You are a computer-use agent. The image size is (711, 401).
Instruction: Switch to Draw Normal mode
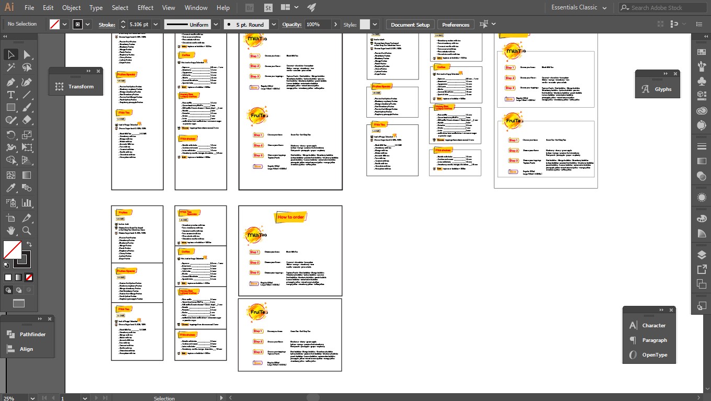pyautogui.click(x=8, y=290)
